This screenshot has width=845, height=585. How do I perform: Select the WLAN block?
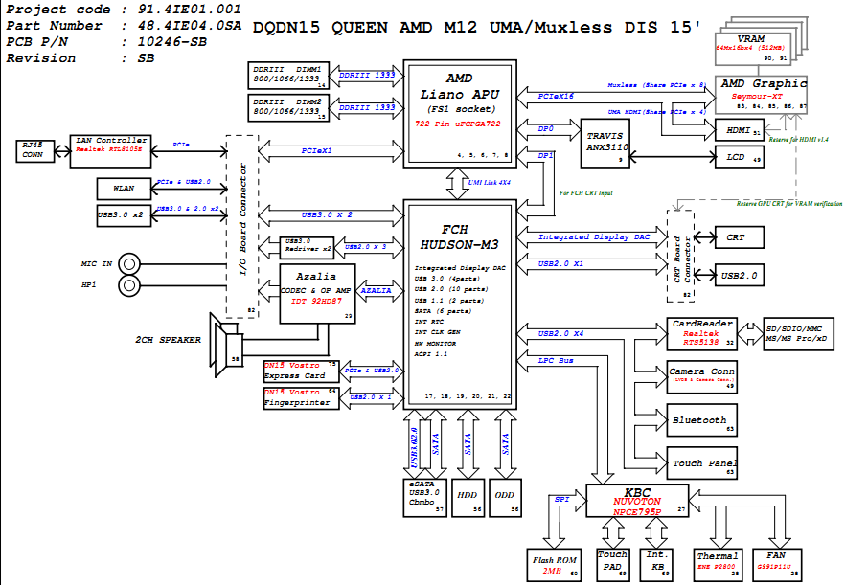tap(124, 189)
